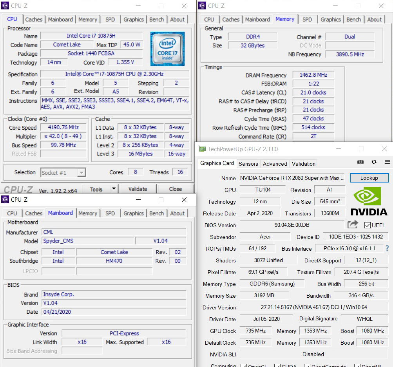Click Level 3 cache 16 MBytes value

(140, 154)
